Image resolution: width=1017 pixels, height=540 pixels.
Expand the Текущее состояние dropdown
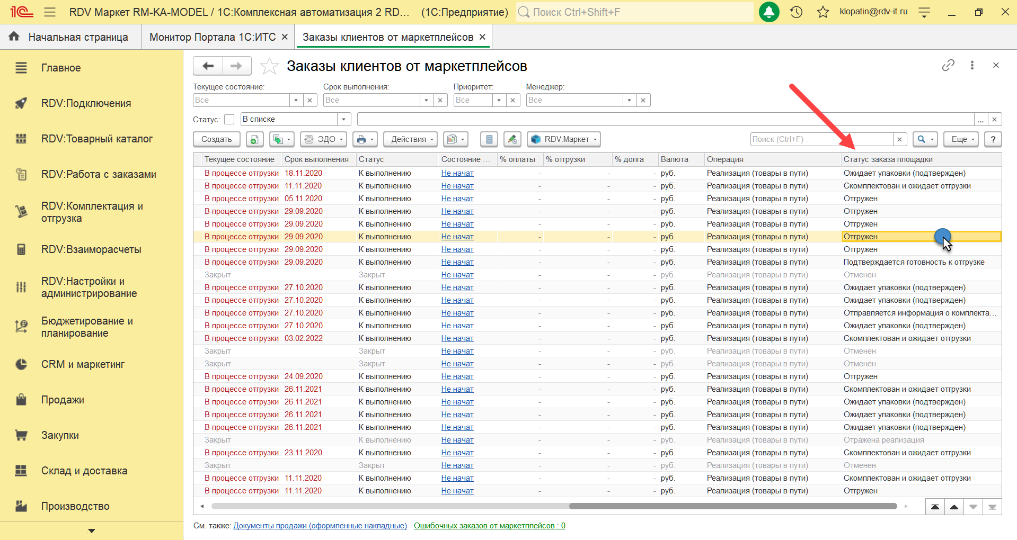[x=296, y=100]
